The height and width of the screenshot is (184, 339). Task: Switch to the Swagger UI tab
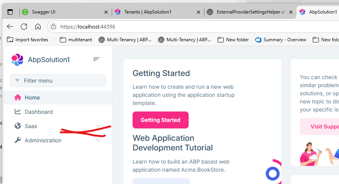point(65,12)
